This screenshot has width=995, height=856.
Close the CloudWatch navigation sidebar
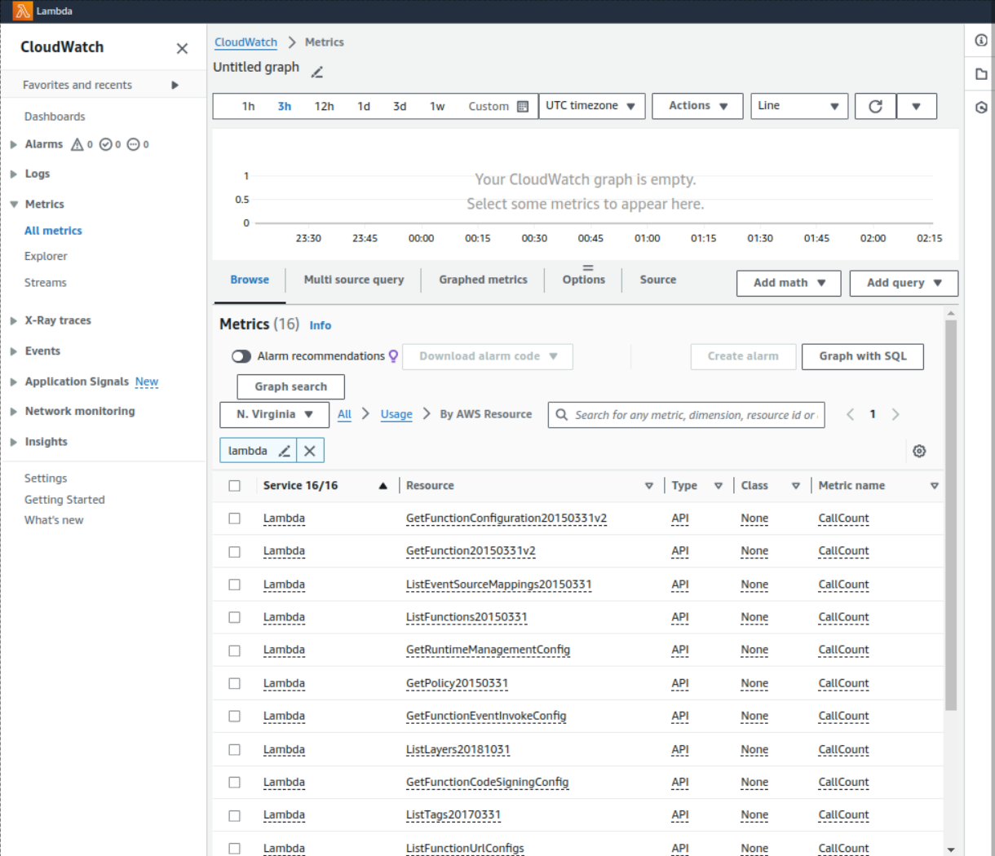click(182, 48)
